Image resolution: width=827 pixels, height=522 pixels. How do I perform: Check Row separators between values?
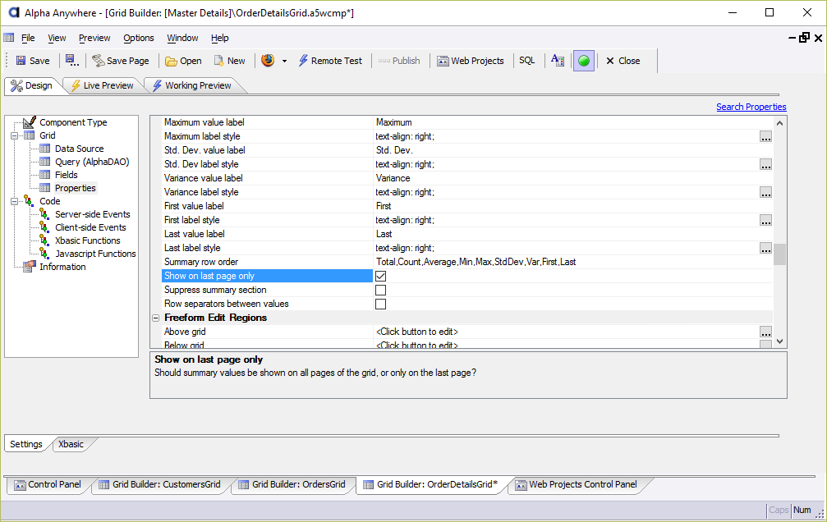click(x=380, y=304)
